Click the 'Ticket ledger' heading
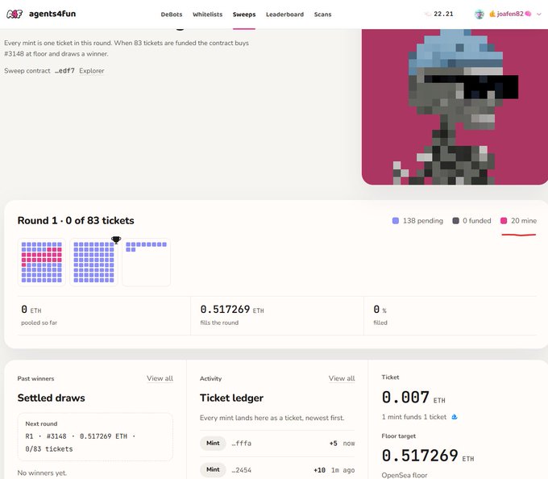 (232, 398)
